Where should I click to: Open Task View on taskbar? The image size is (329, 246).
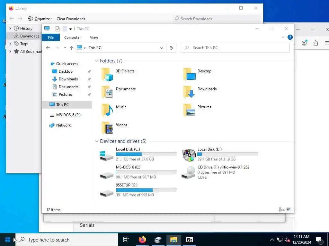(126, 240)
